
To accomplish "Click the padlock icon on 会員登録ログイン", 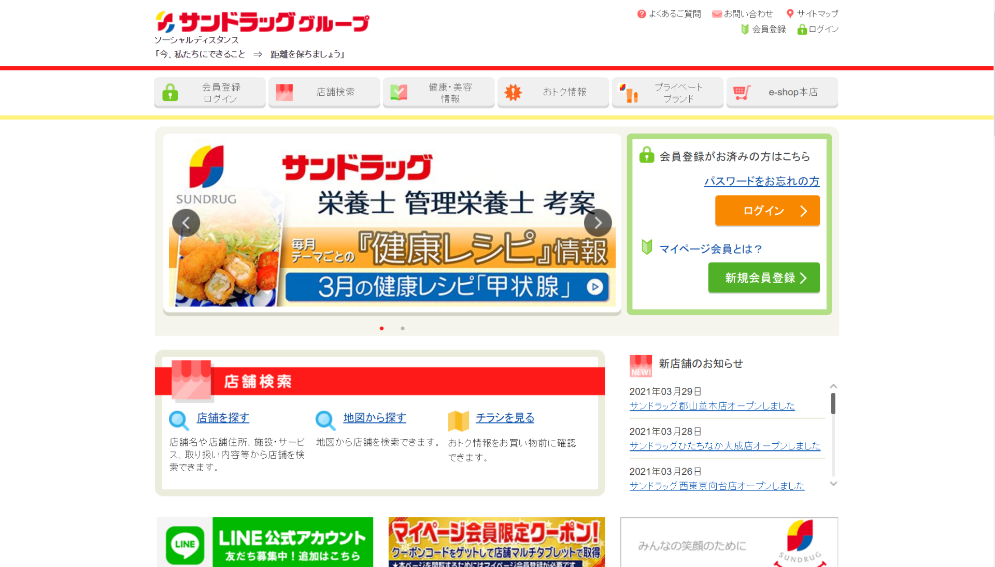I will (170, 92).
